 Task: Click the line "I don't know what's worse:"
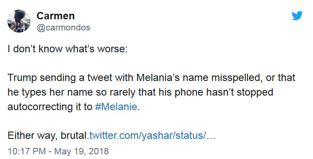point(68,49)
